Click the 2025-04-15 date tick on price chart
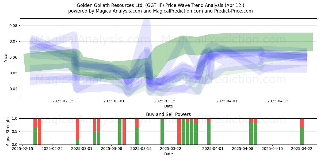 [x=278, y=101]
